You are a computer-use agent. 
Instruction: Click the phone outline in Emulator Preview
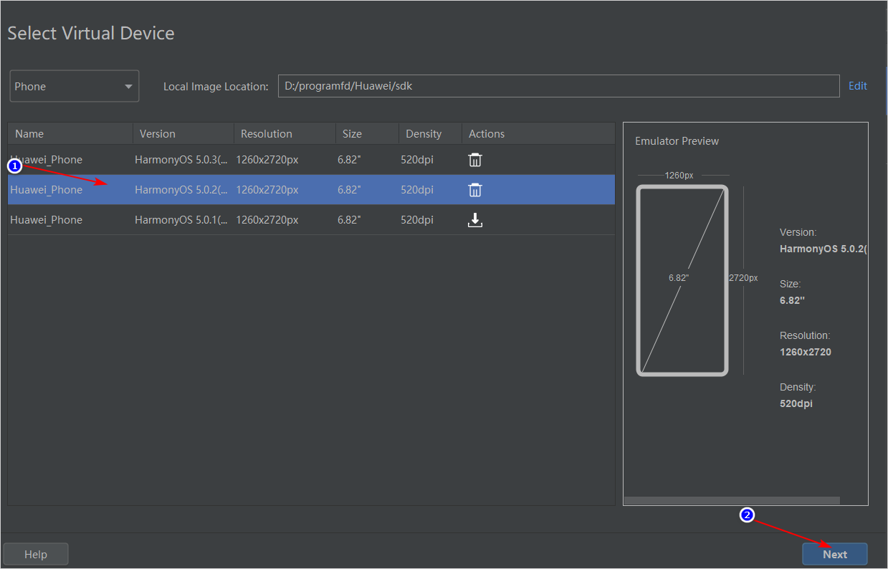(682, 280)
